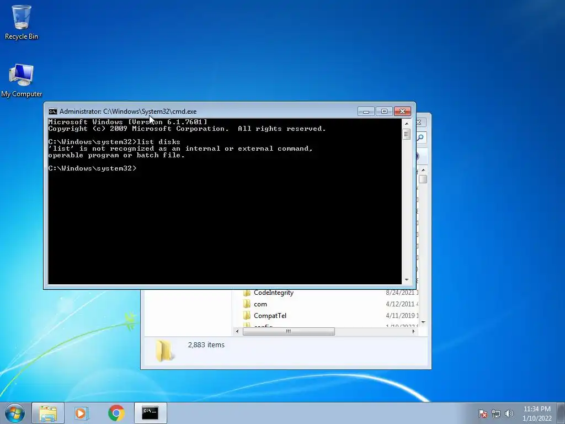Click the network status tray icon
The width and height of the screenshot is (565, 424).
[x=496, y=414]
